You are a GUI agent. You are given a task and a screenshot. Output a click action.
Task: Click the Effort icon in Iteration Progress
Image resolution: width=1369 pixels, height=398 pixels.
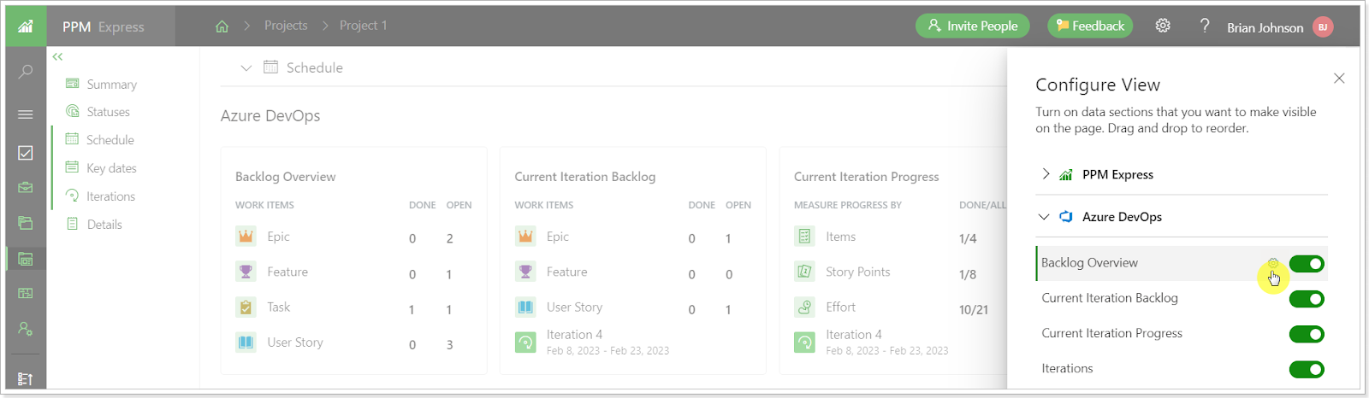click(804, 307)
